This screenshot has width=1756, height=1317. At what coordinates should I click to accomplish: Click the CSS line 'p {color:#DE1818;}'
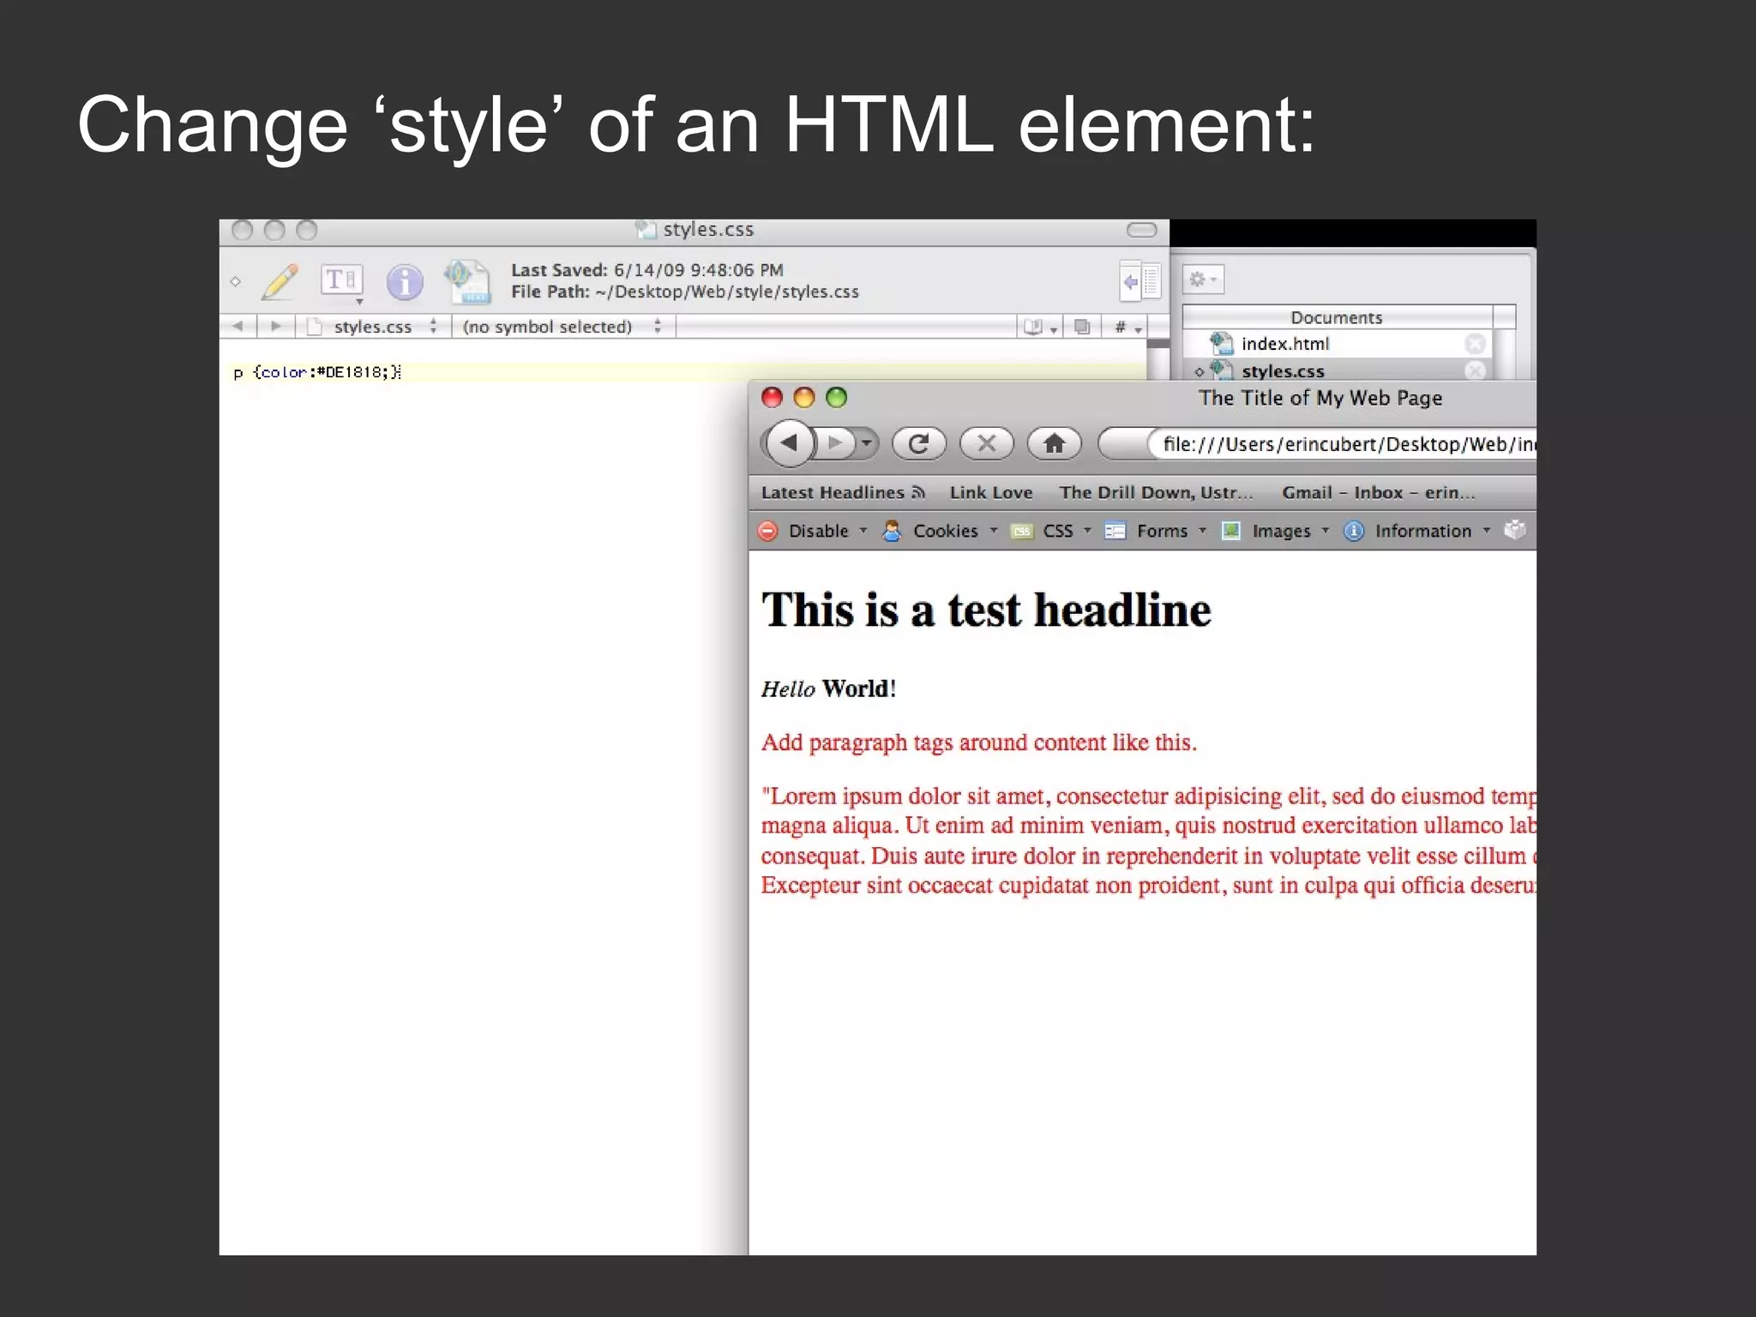(317, 372)
